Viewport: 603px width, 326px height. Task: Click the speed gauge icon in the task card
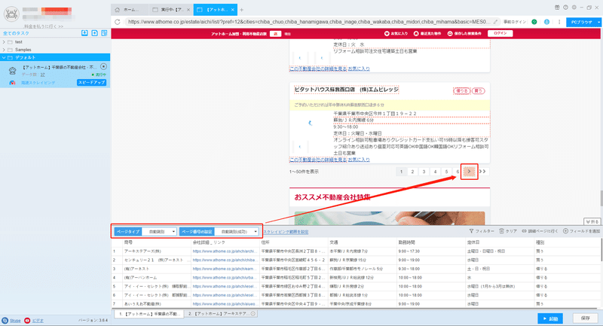(12, 83)
